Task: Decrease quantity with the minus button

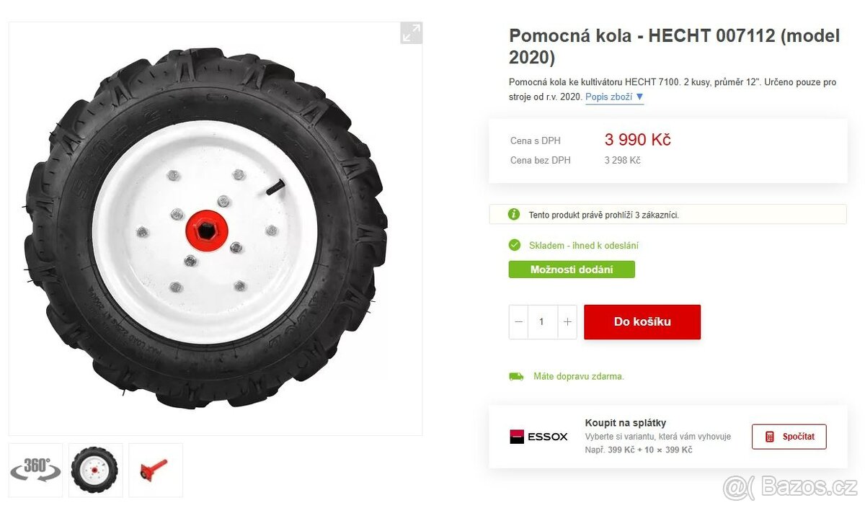Action: pyautogui.click(x=519, y=322)
